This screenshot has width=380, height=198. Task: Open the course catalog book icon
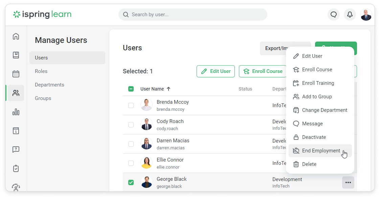(x=16, y=55)
